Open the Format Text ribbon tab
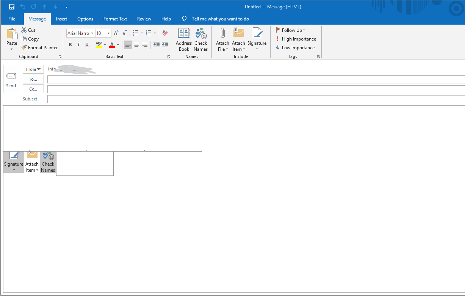This screenshot has height=296, width=465. (x=115, y=19)
